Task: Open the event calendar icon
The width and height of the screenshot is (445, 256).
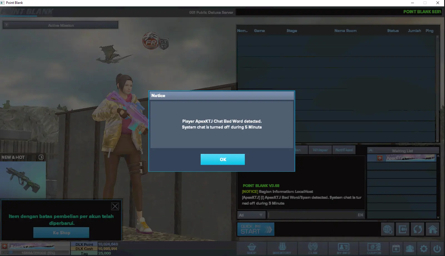Action: (x=396, y=249)
